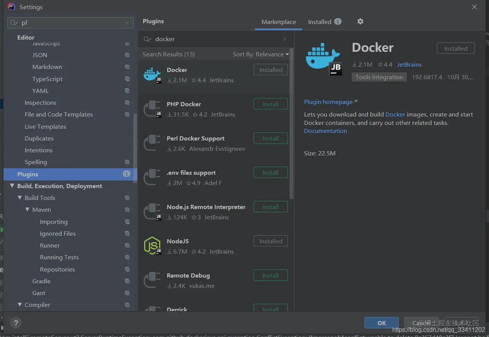Click the Remote Debug plugin icon
The image size is (489, 337).
(x=152, y=280)
